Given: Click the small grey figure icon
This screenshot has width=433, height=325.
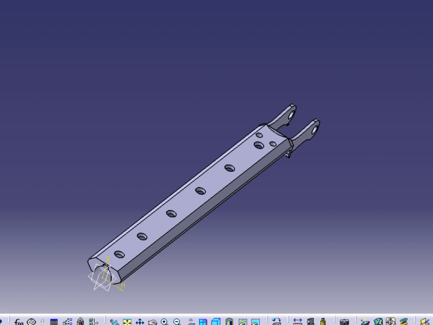Looking at the screenshot, I should click(x=42, y=322).
